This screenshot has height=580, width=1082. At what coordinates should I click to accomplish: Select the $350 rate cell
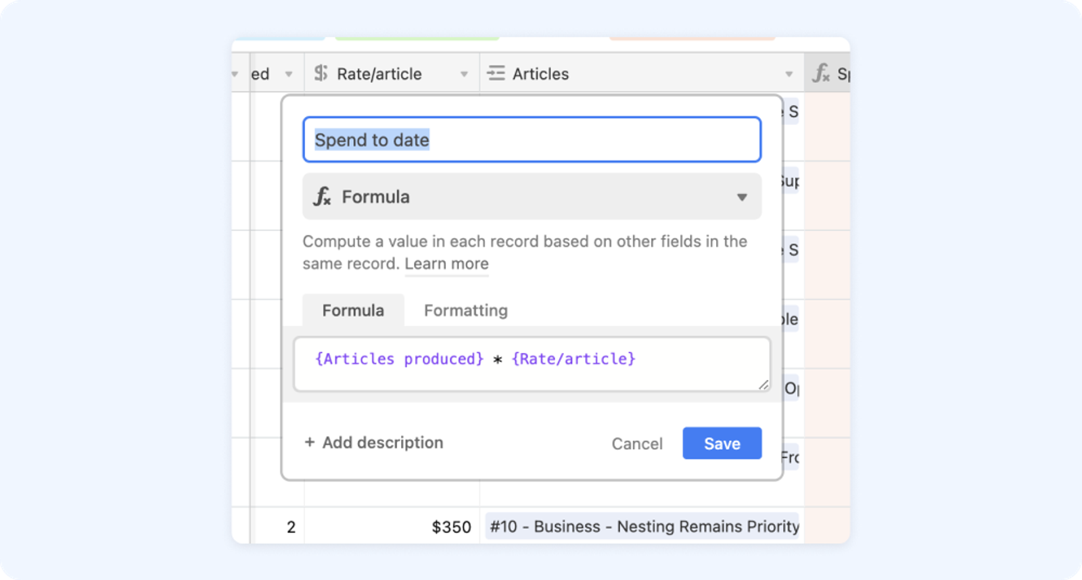pos(392,527)
